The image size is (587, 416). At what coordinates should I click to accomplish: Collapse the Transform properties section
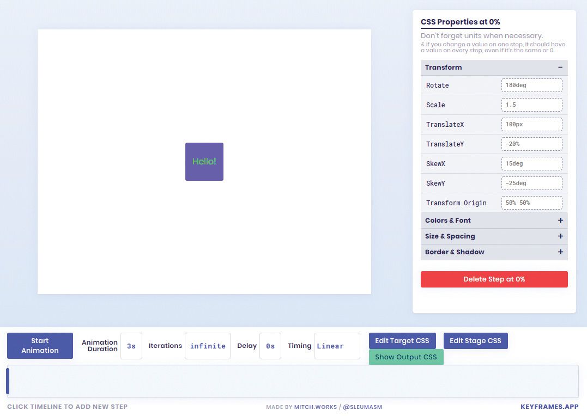pyautogui.click(x=560, y=67)
